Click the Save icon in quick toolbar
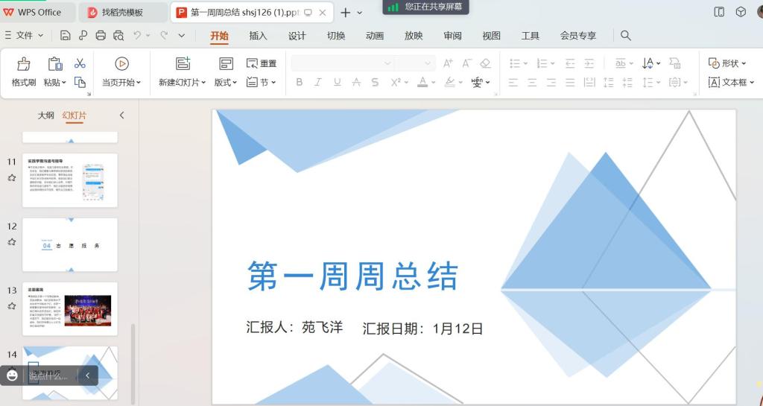Screen dimensions: 763x406 coord(66,35)
